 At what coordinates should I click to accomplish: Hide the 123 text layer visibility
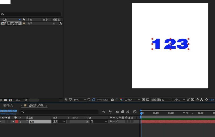point(1,122)
